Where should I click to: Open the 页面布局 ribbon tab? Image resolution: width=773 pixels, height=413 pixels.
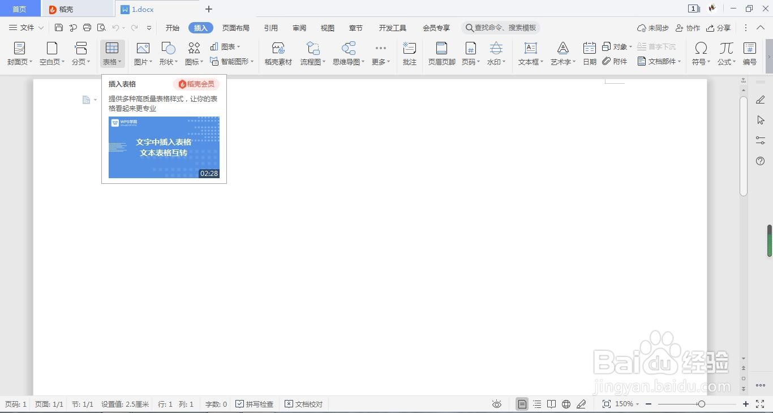[236, 28]
